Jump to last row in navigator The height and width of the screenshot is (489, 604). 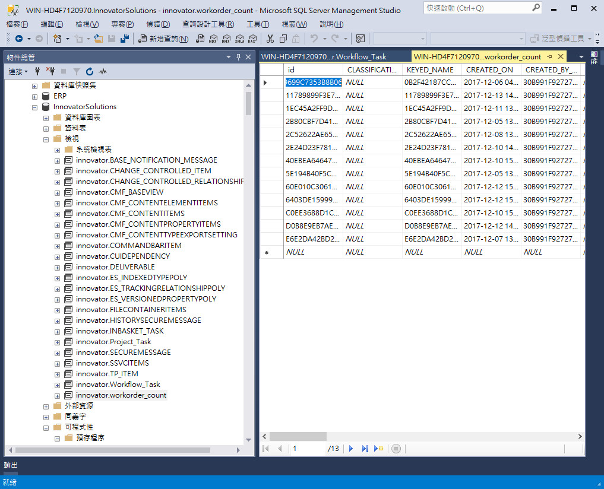365,448
